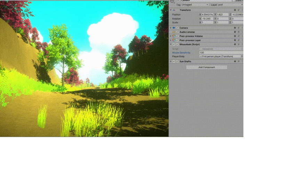
Task: Expand the Post-process Layer foldout
Action: [171, 40]
